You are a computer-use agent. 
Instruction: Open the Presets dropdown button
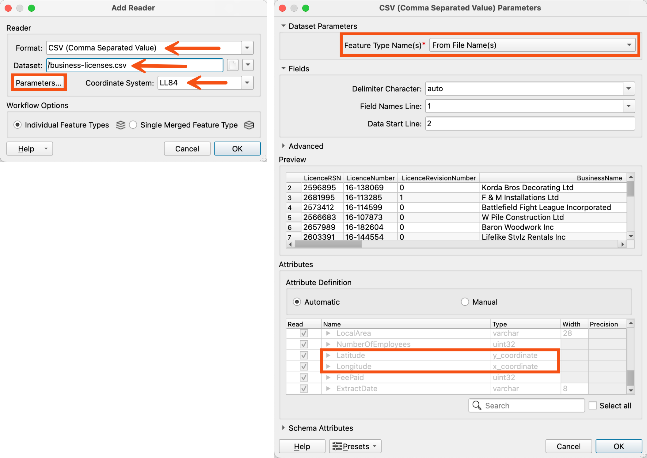click(x=355, y=446)
